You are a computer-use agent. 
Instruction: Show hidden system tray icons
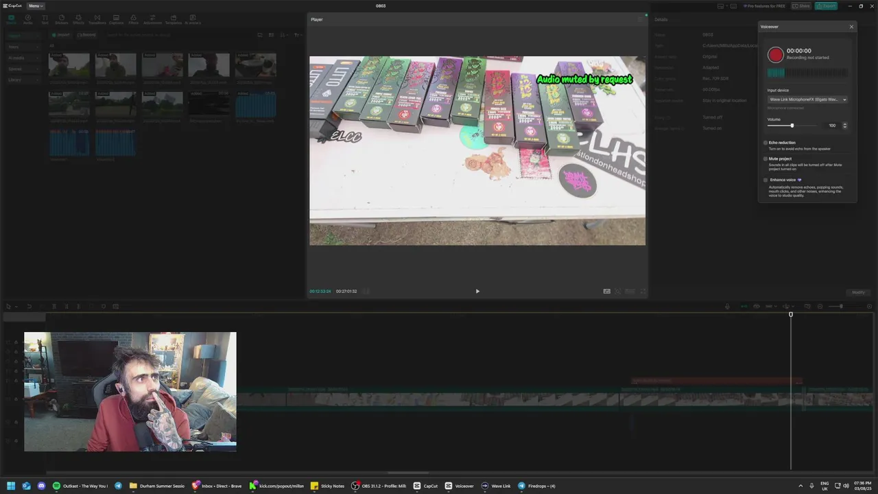click(x=800, y=486)
